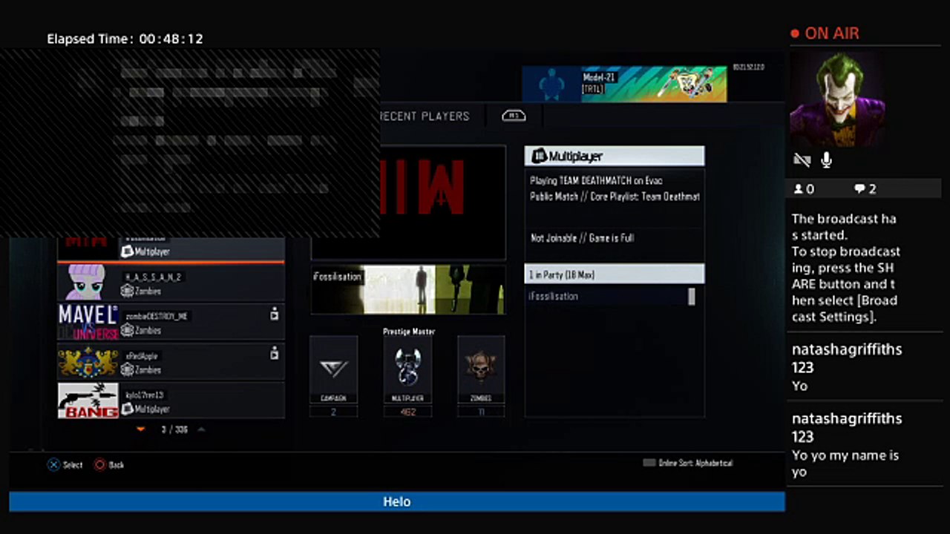Select the 1 in Party (18 Max) header
Viewport: 950px width, 534px height.
pyautogui.click(x=615, y=274)
